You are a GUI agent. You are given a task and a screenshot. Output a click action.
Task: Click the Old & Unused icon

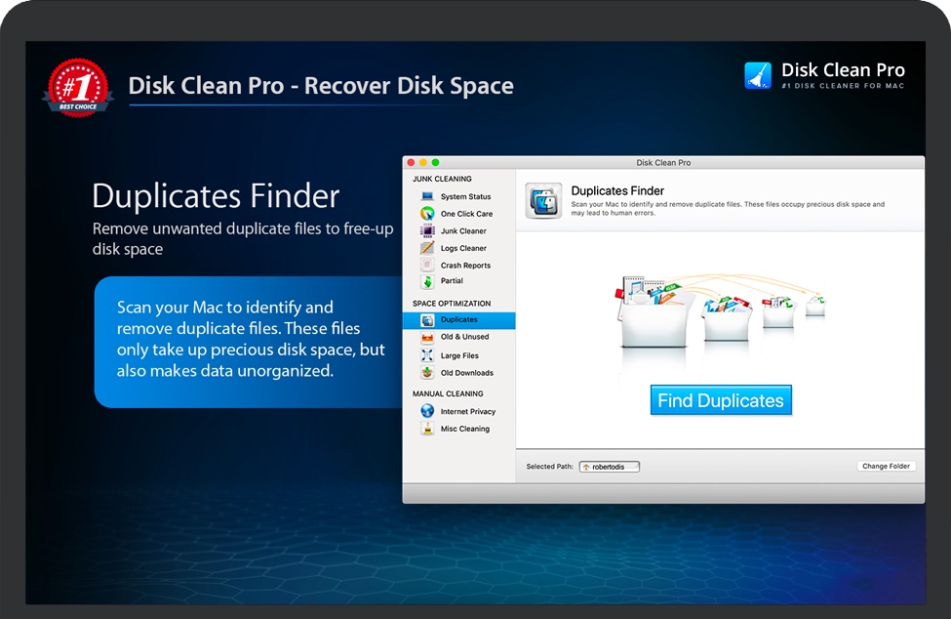[x=427, y=337]
